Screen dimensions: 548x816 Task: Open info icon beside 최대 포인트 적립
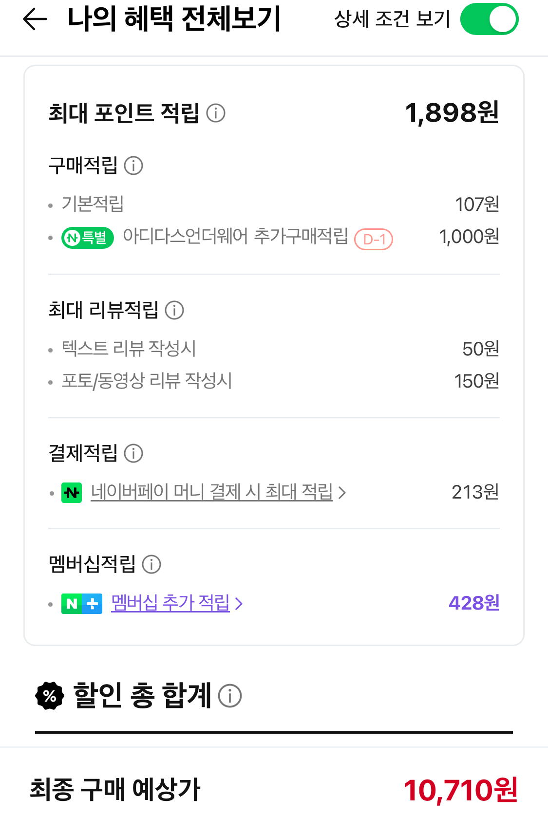click(216, 113)
